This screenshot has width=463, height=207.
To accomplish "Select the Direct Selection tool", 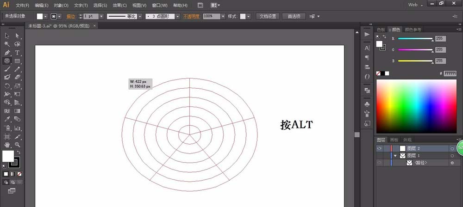I will tap(18, 36).
